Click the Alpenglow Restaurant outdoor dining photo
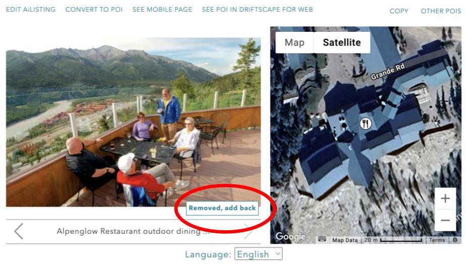 [x=133, y=122]
